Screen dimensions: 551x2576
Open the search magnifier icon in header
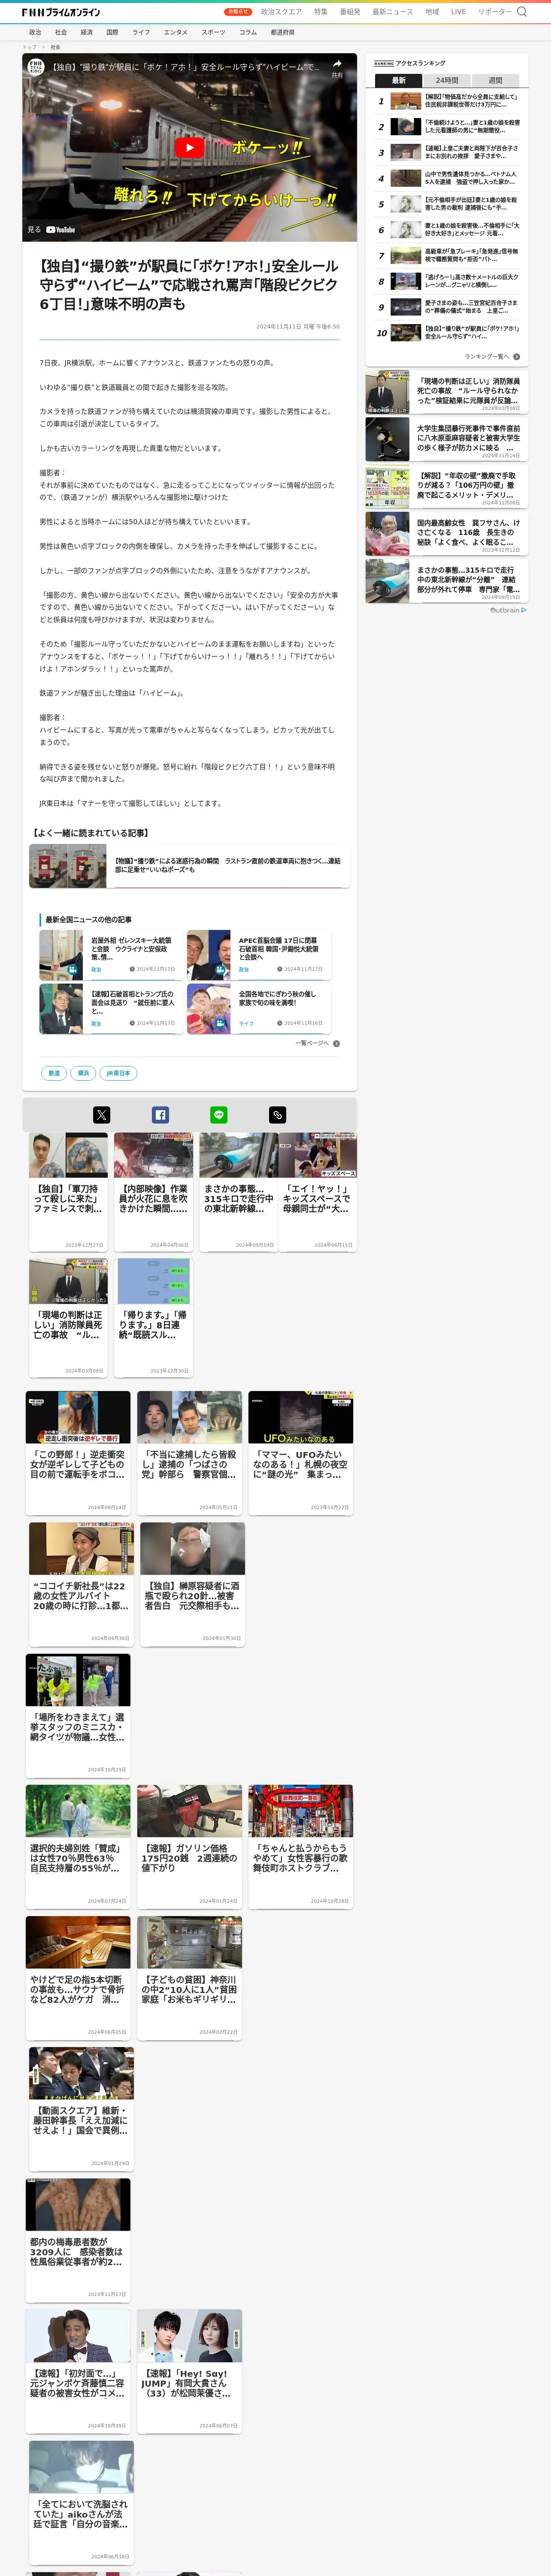click(x=521, y=12)
